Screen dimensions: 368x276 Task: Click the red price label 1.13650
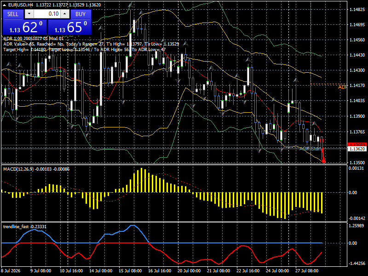357,145
